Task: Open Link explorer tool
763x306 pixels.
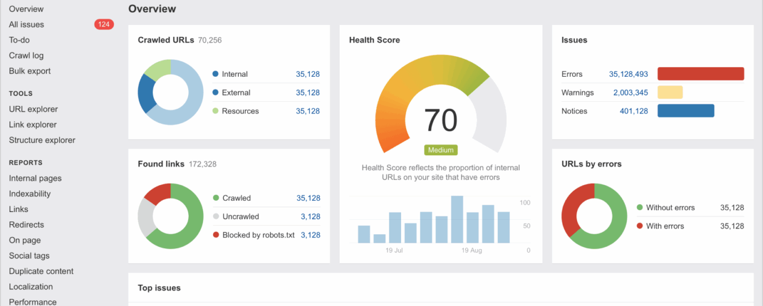Action: (x=33, y=125)
